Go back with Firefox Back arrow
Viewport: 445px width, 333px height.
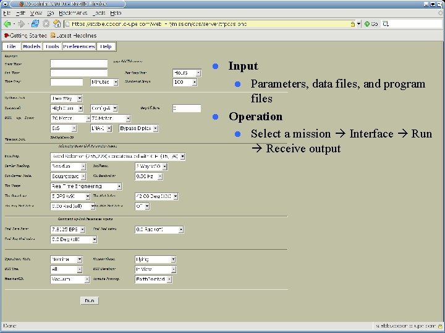[7, 24]
